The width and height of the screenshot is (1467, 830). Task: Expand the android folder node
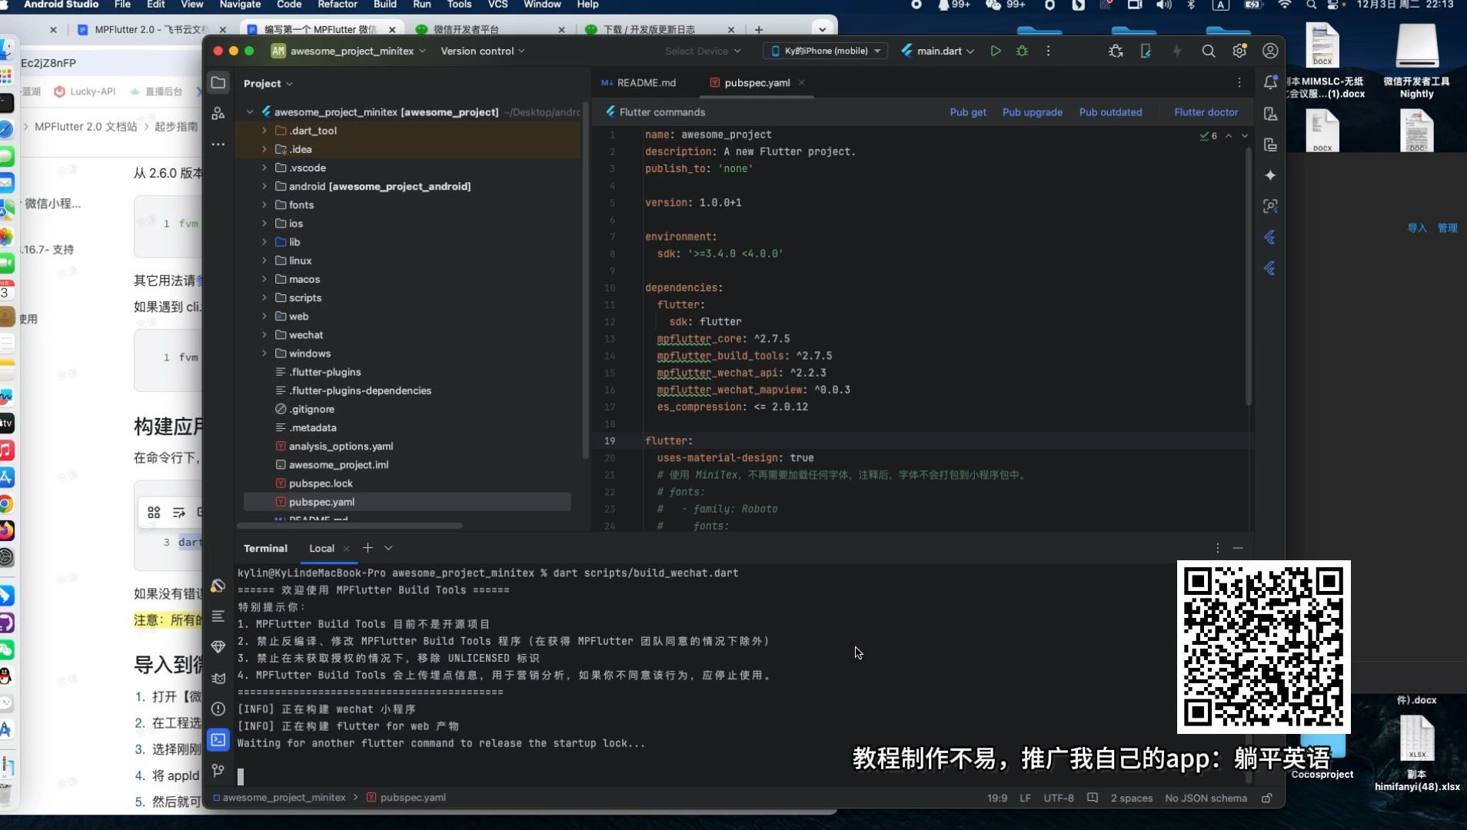(264, 186)
